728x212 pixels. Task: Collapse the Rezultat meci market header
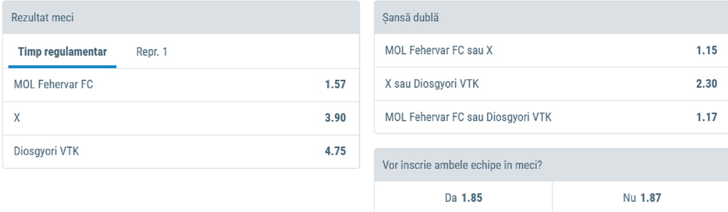[181, 18]
